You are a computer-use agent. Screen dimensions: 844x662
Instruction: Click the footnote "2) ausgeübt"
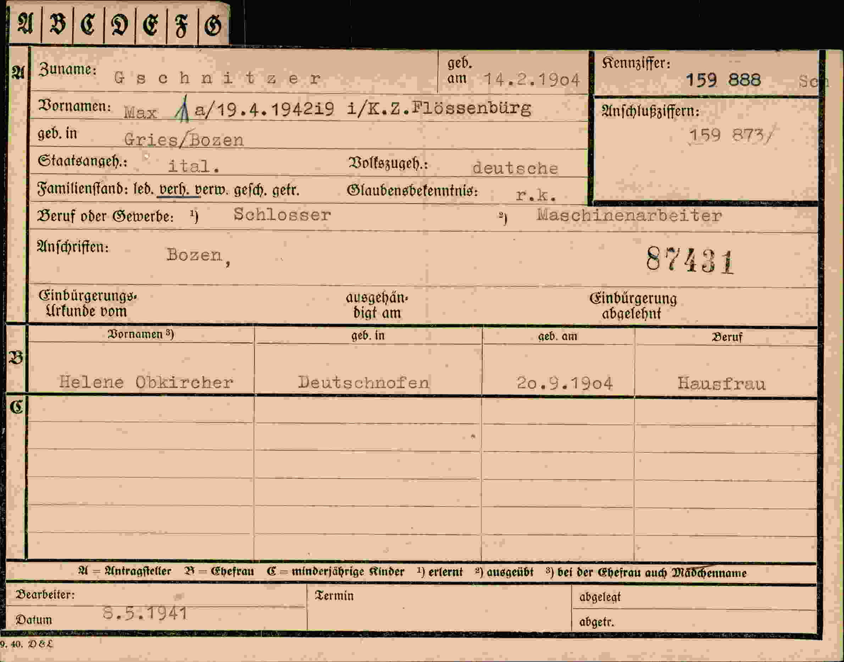[x=504, y=572]
